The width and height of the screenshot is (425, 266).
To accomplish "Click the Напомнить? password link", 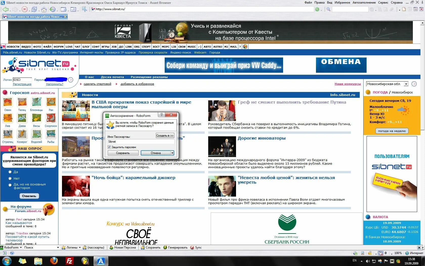I will click(55, 84).
